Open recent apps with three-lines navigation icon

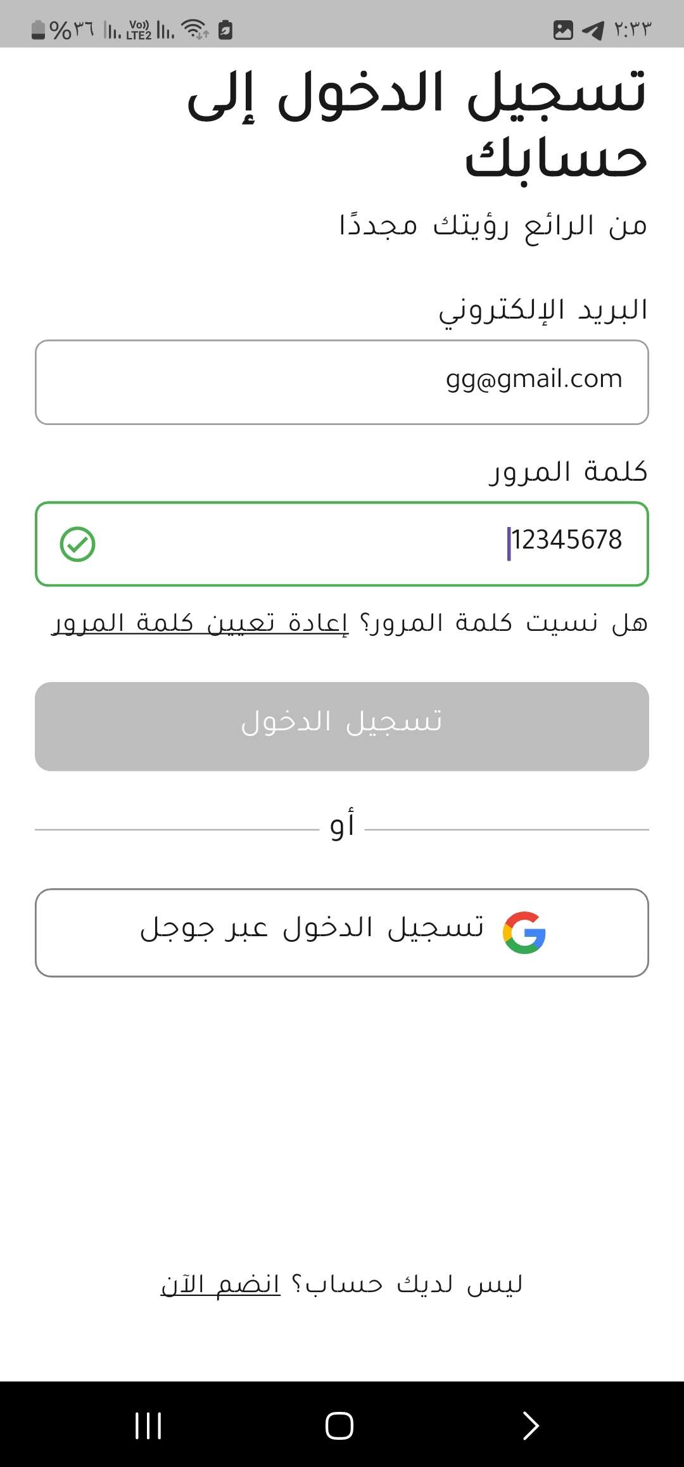click(148, 1426)
